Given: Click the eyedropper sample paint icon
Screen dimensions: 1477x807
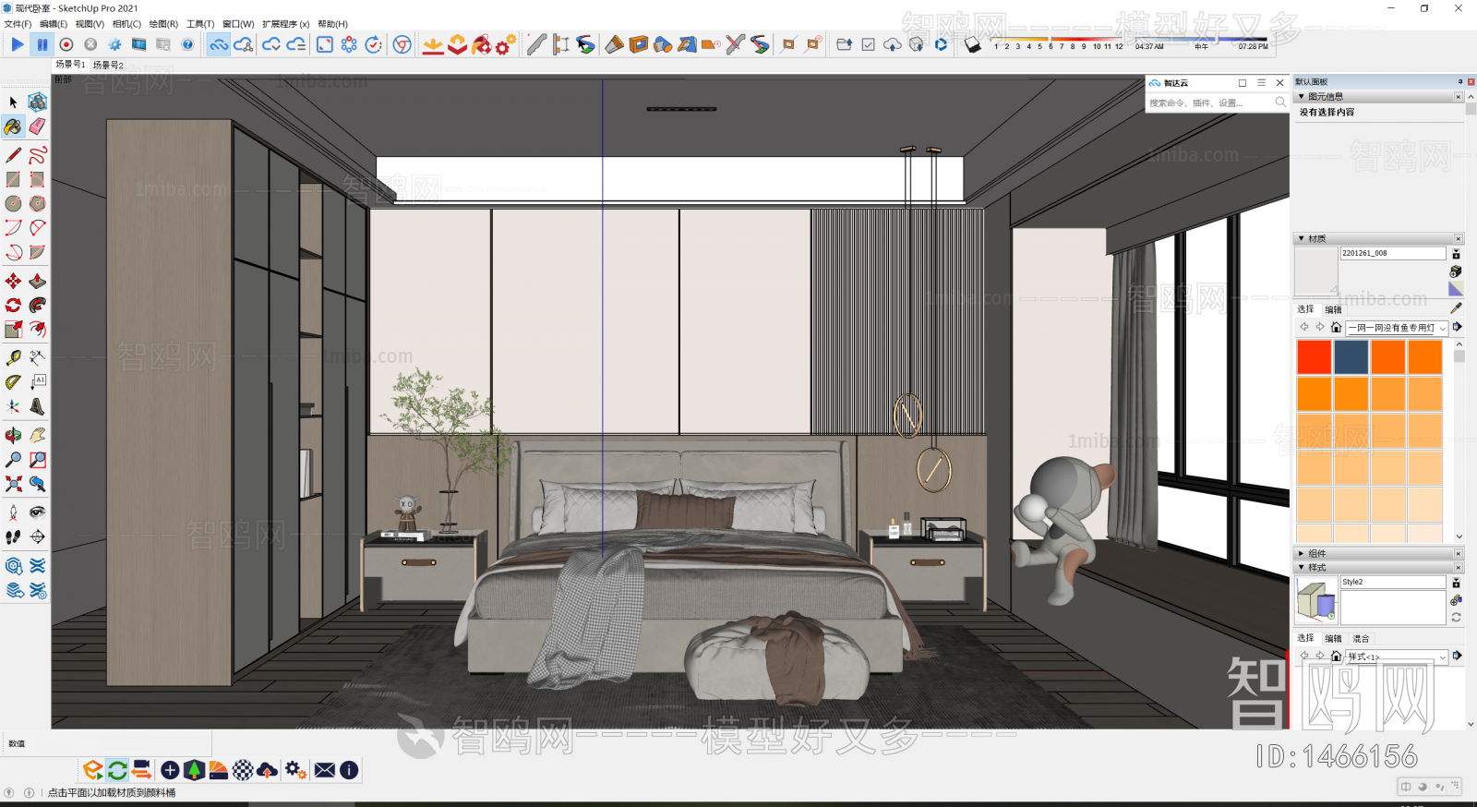Looking at the screenshot, I should (1456, 308).
